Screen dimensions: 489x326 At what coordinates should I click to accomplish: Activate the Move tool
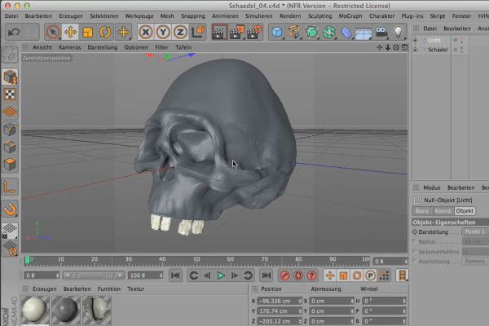pyautogui.click(x=70, y=32)
